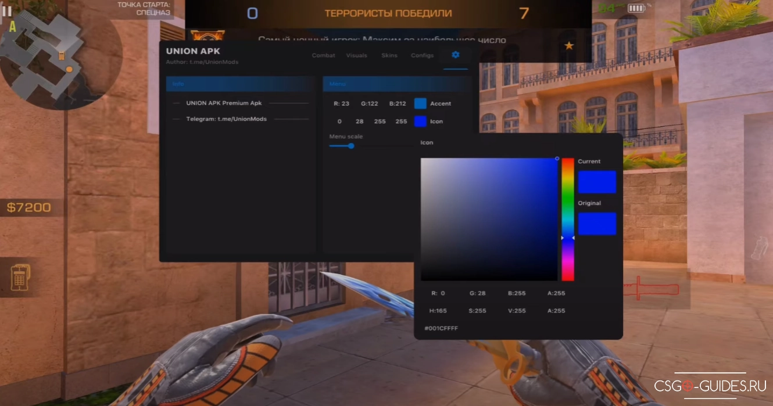
Task: Switch to the Configs tab
Action: pyautogui.click(x=423, y=55)
